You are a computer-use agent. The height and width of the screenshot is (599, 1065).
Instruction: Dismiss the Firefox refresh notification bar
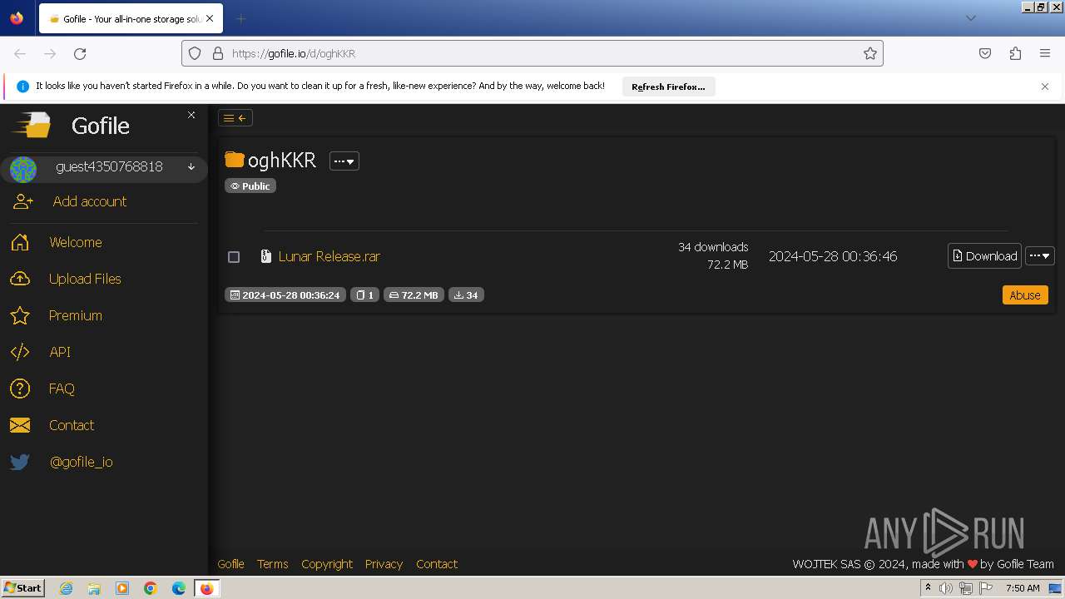click(1045, 87)
